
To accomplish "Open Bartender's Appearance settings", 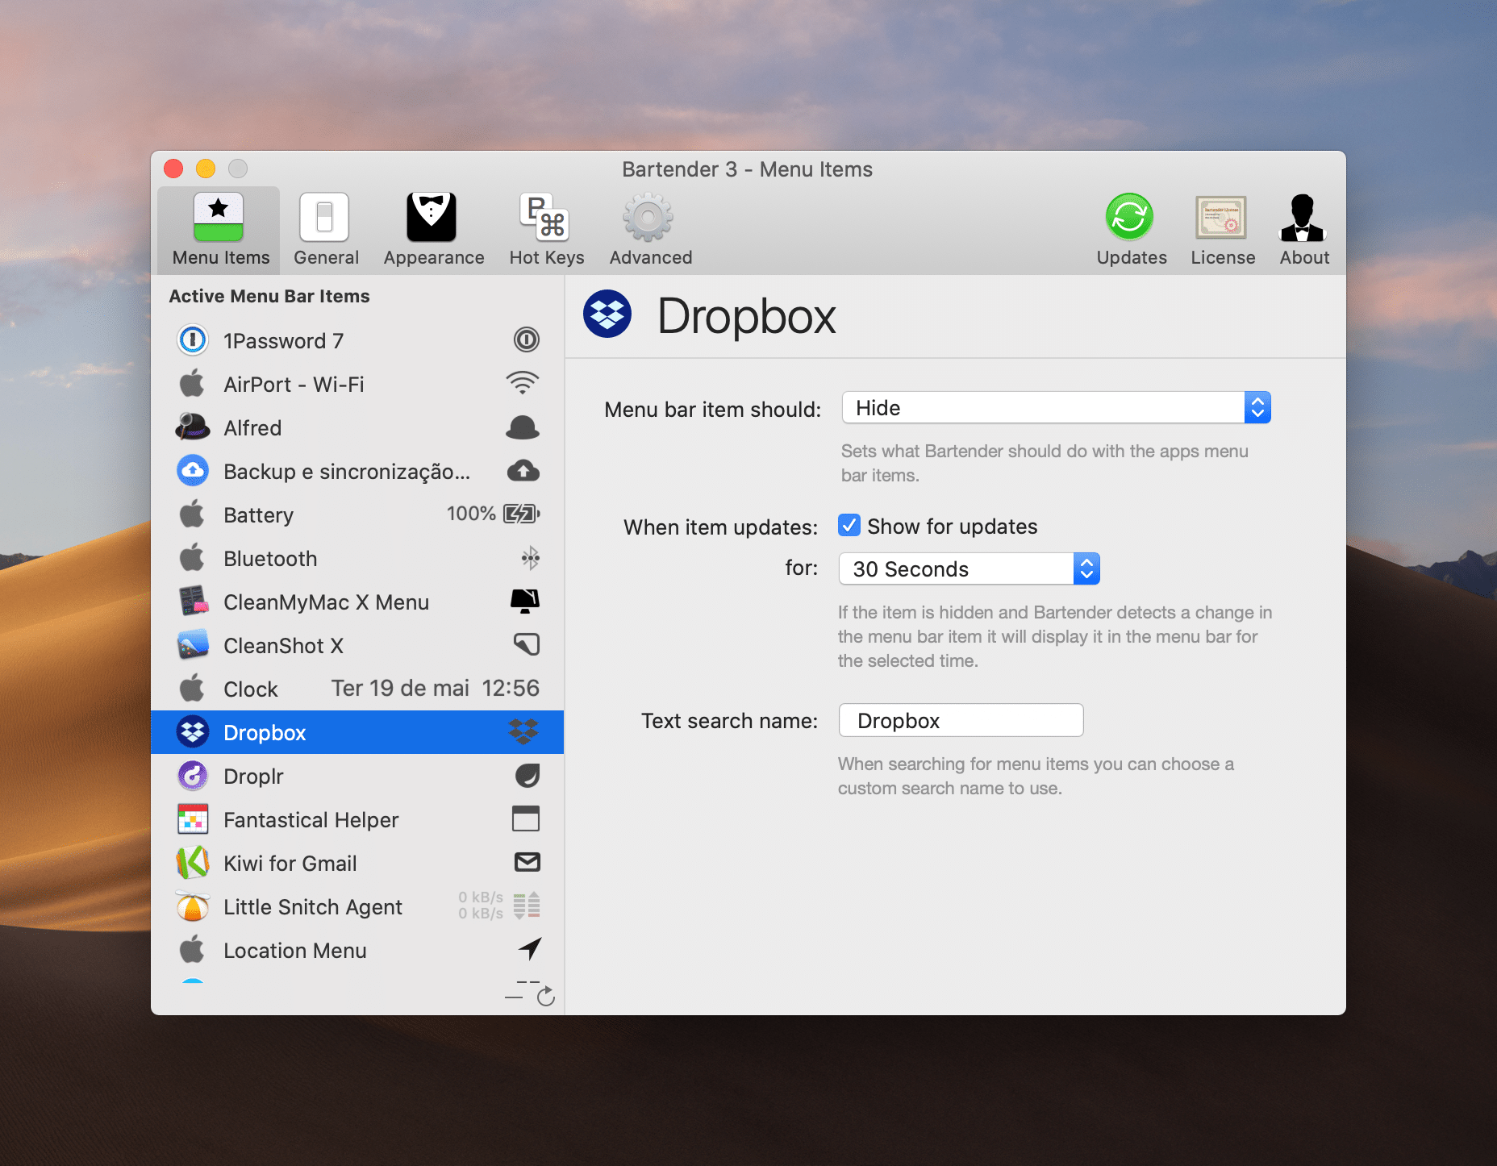I will tap(432, 228).
